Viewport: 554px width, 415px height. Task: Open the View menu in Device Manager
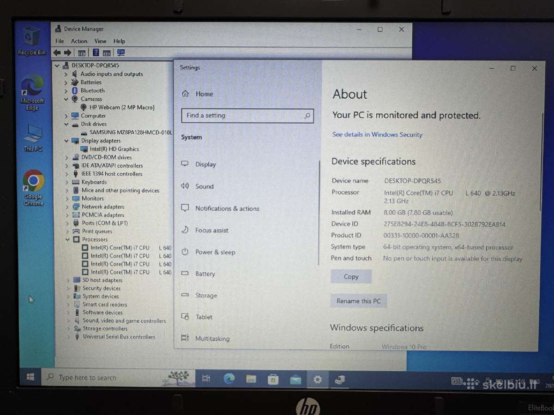coord(100,41)
